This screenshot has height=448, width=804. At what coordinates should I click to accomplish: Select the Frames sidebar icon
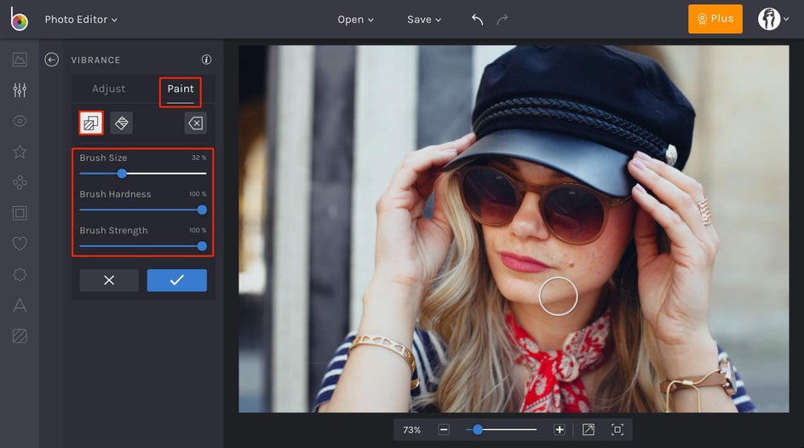[20, 213]
